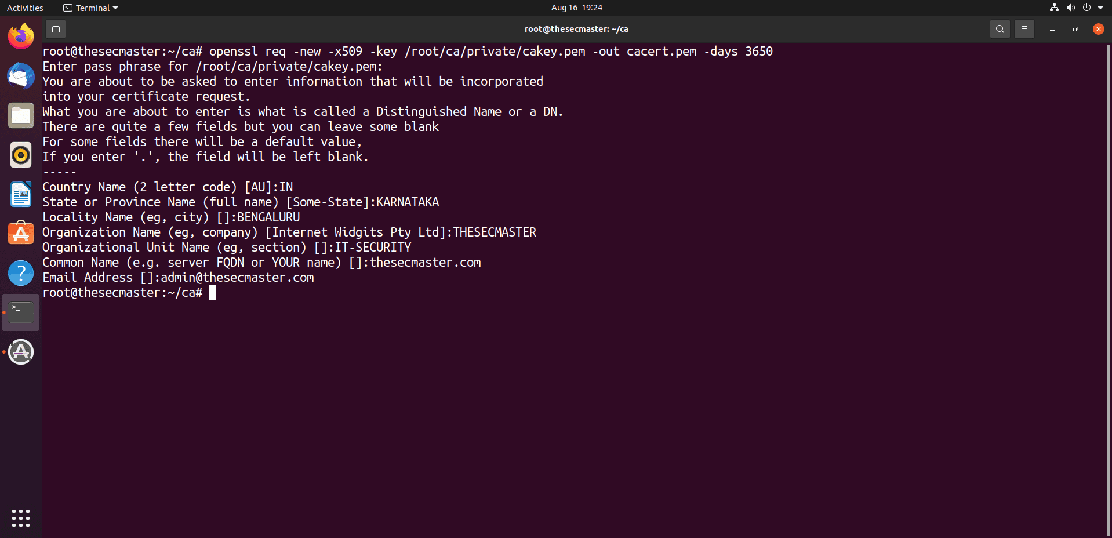The image size is (1112, 538).
Task: Select the Terminal icon in dock
Action: pyautogui.click(x=21, y=312)
